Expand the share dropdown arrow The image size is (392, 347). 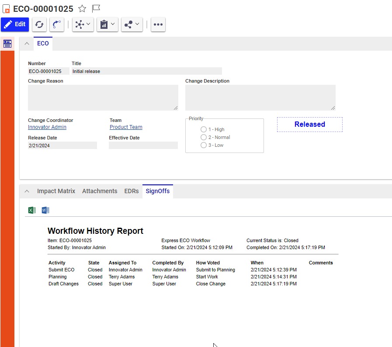(x=137, y=24)
